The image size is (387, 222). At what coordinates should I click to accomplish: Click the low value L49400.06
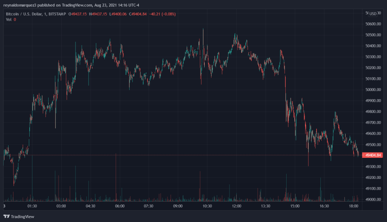(118, 14)
